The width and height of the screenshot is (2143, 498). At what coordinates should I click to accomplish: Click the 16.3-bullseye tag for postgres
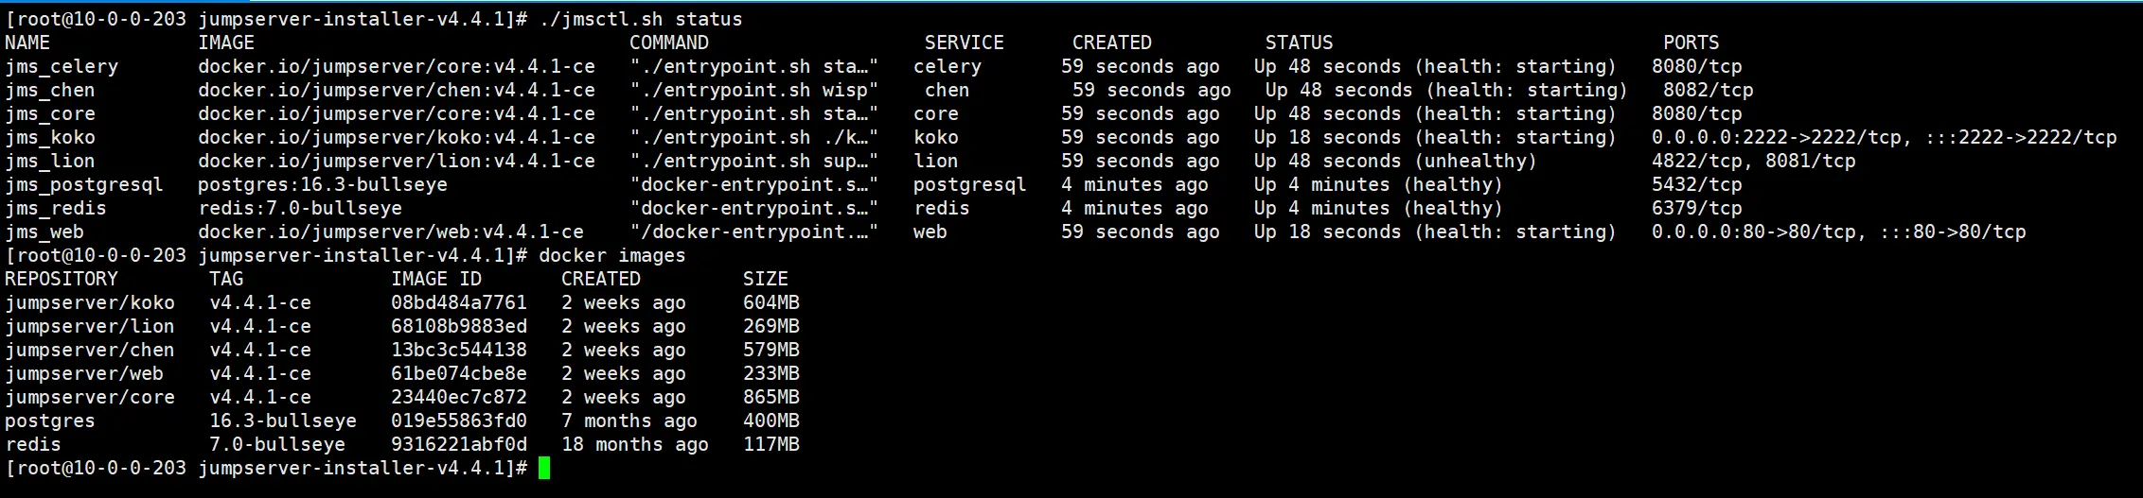pos(283,421)
